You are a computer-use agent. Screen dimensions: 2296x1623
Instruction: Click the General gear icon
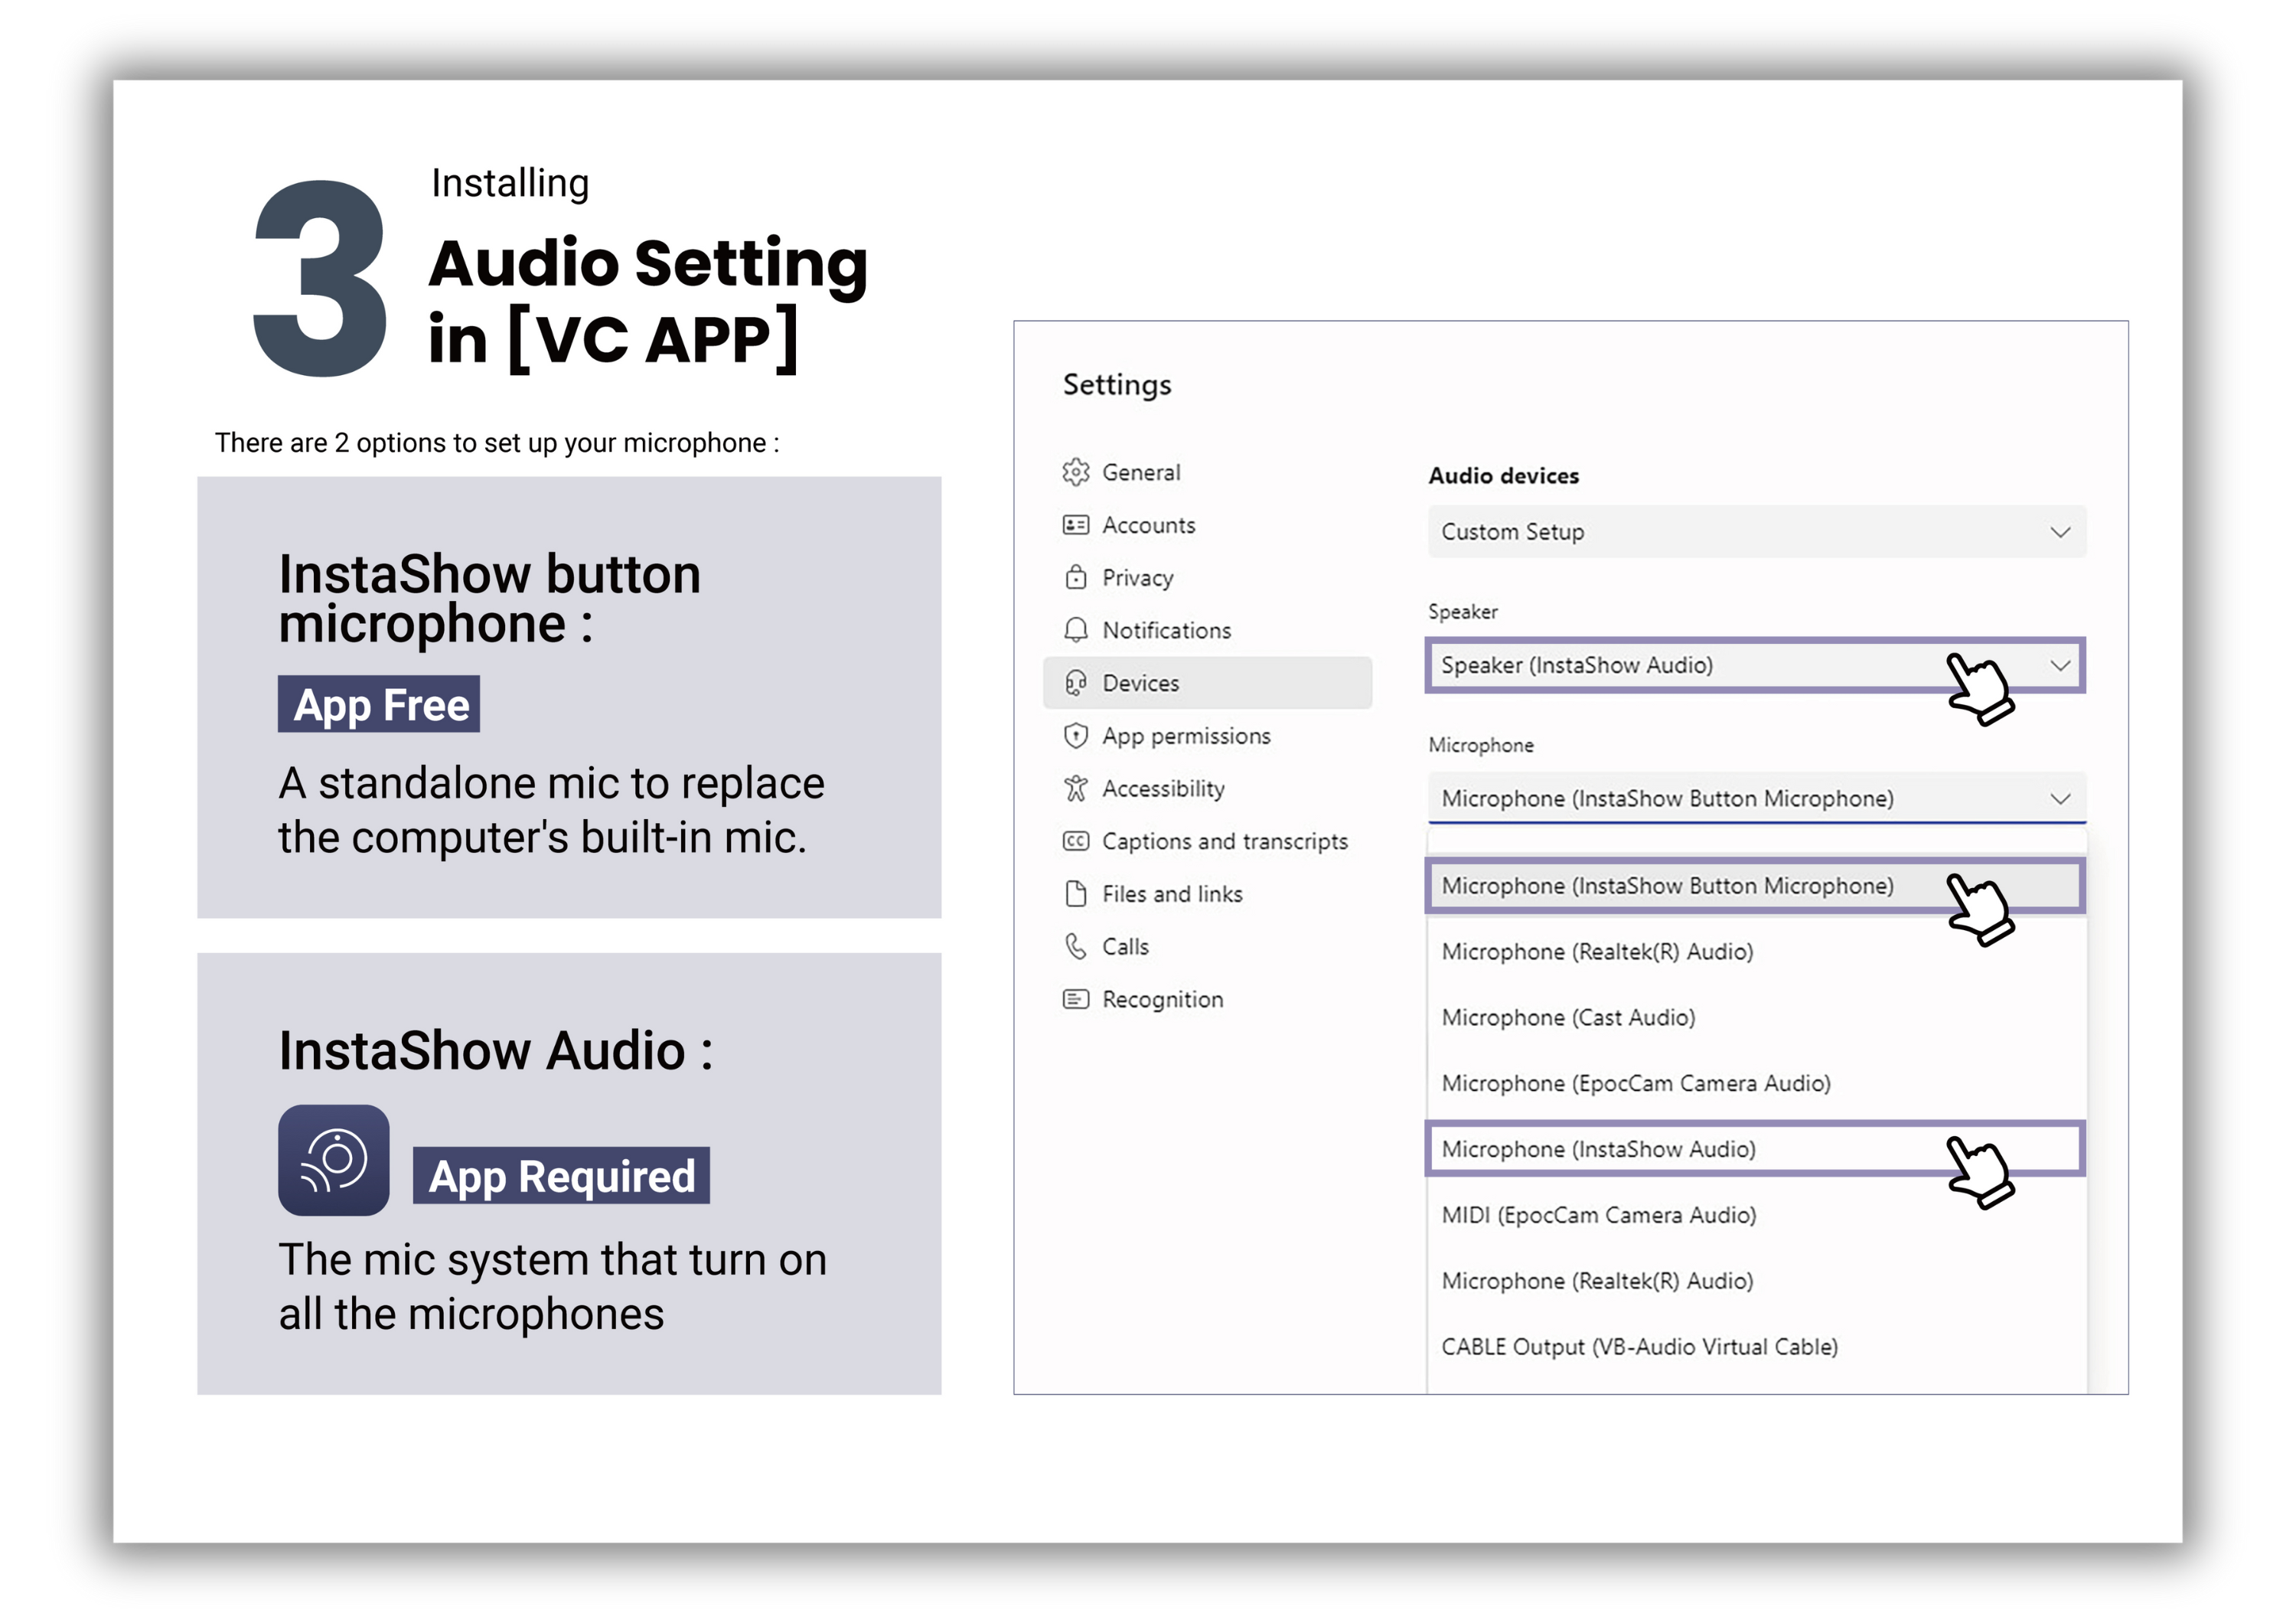point(1075,472)
